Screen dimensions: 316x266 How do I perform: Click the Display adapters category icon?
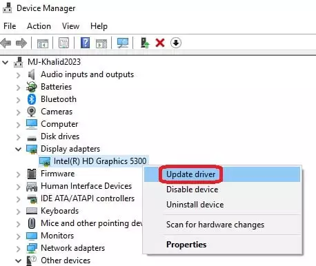click(32, 149)
